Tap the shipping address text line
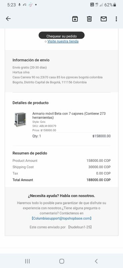123x268 pixels. [58, 77]
